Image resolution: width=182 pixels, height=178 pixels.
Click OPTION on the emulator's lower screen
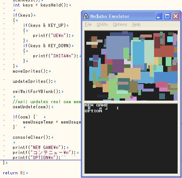(94, 111)
